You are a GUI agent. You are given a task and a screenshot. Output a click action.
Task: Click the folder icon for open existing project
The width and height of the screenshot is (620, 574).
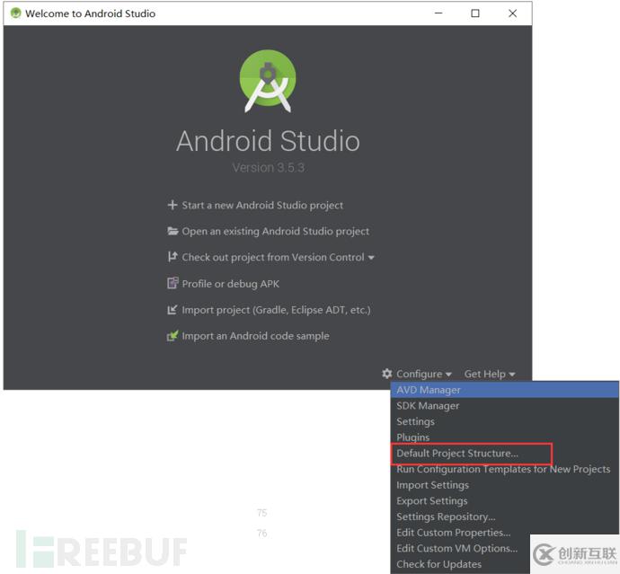pos(173,231)
